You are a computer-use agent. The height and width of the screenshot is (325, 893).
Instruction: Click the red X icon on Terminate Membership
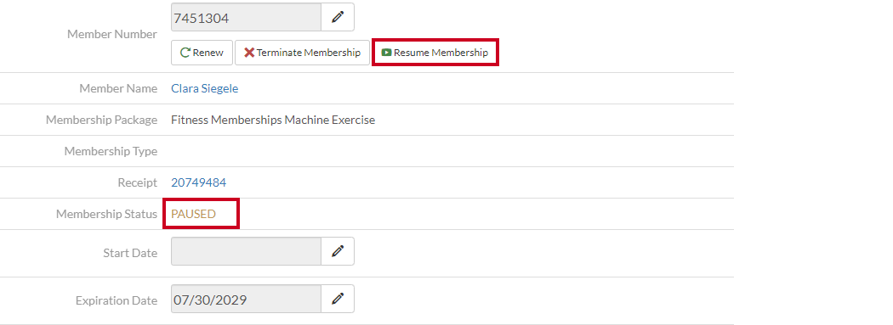[249, 53]
